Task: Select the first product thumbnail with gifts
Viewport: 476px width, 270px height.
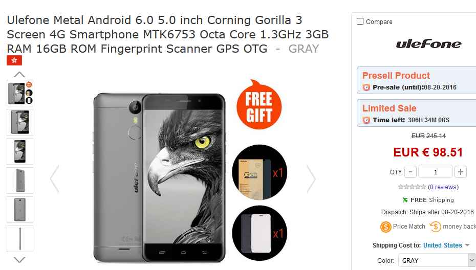Action: (x=20, y=93)
